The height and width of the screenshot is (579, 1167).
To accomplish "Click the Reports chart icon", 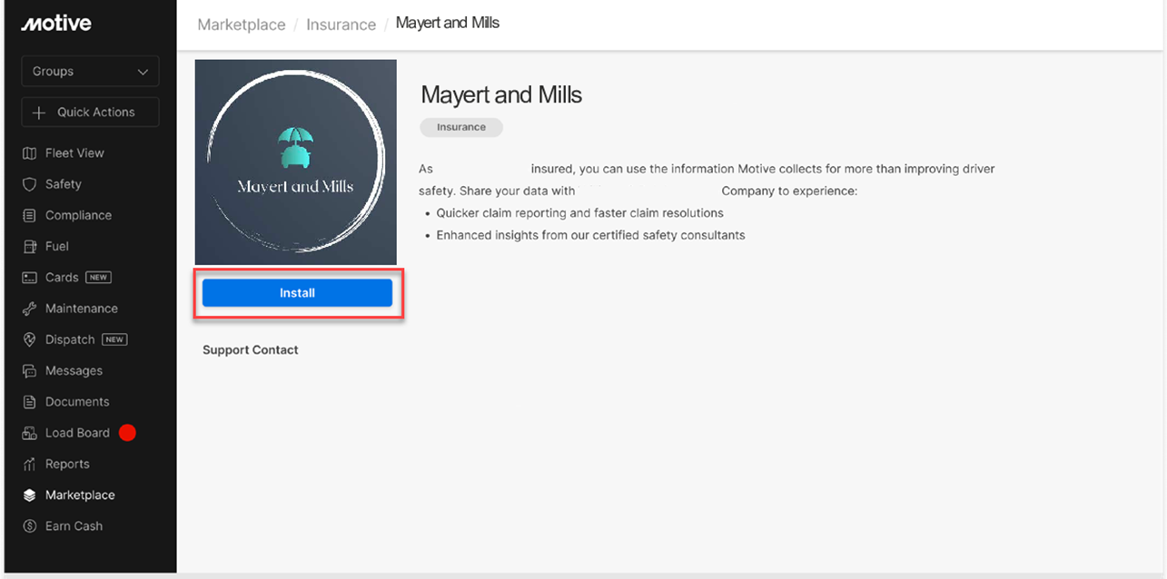I will tap(29, 464).
